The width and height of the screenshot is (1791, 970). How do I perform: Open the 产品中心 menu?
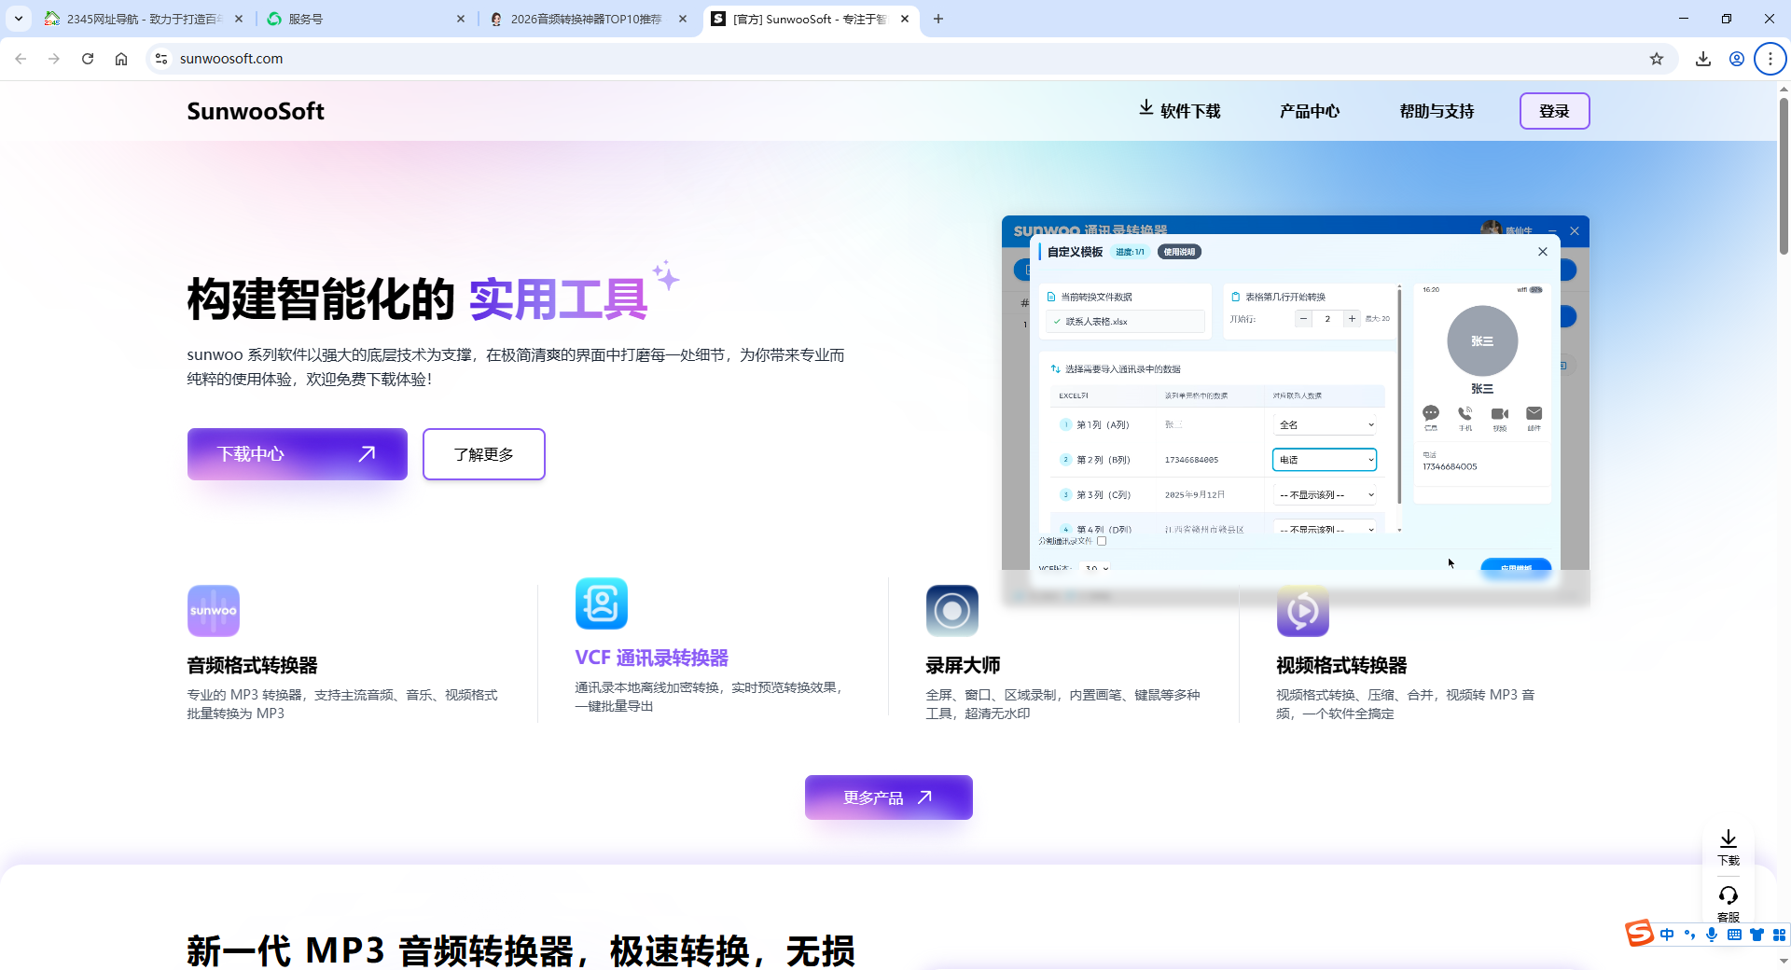click(1310, 111)
